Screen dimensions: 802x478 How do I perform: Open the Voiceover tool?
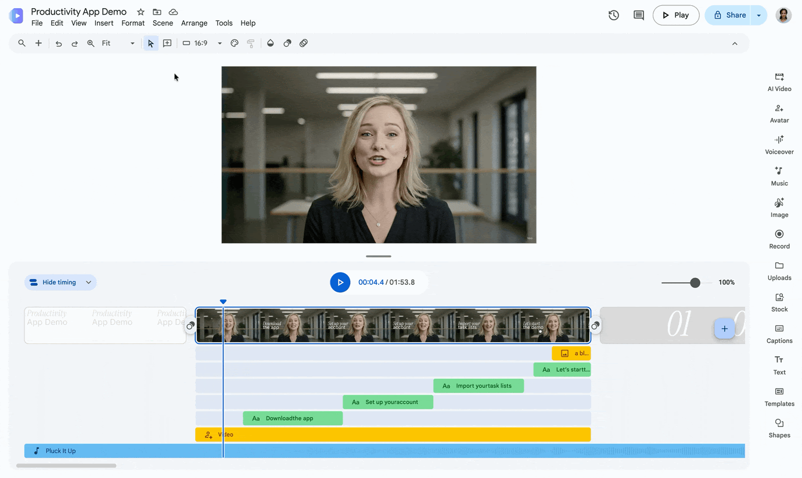[x=779, y=145]
